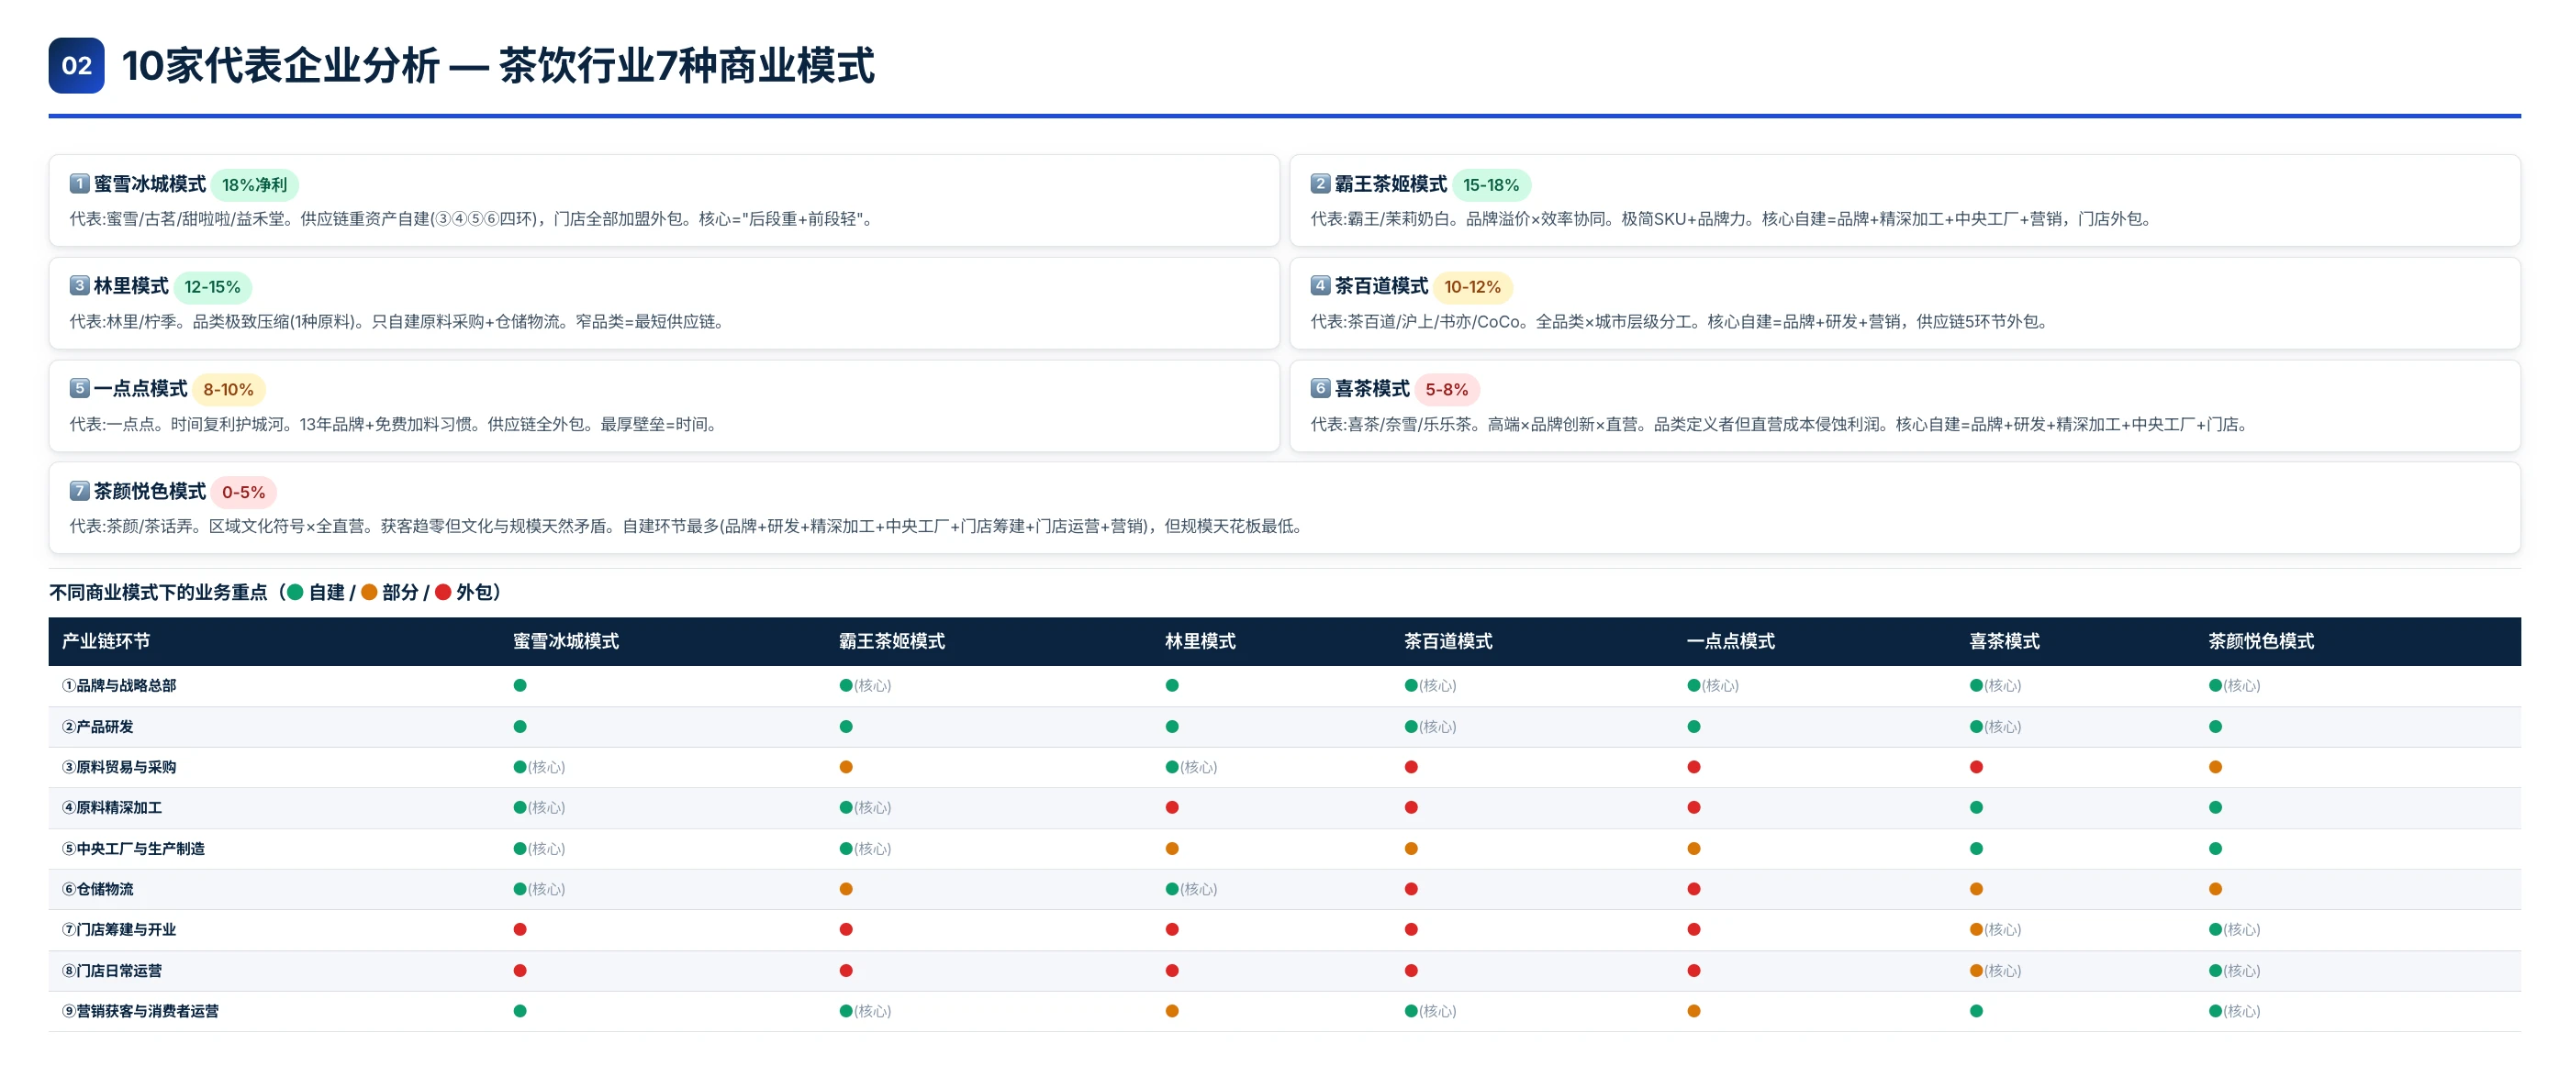Screen dimensions: 2559x1066
Task: Click the 喜茶模式 card title
Action: coord(1372,388)
